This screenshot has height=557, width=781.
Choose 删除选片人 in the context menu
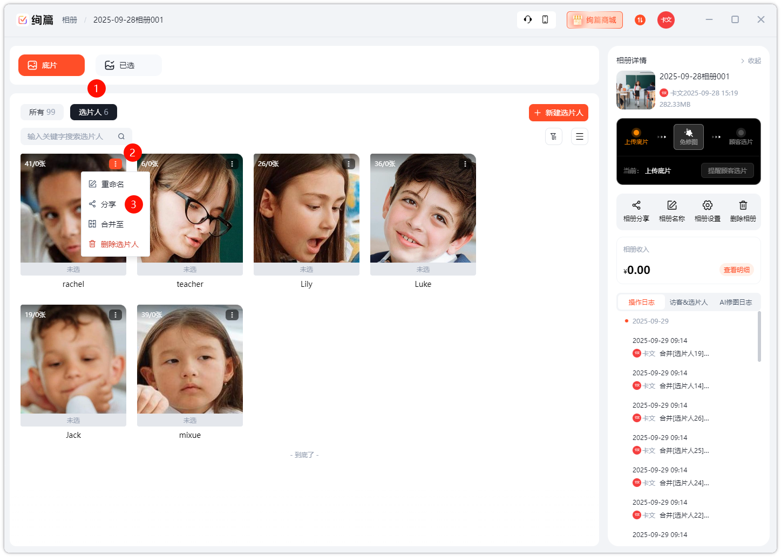pos(119,244)
